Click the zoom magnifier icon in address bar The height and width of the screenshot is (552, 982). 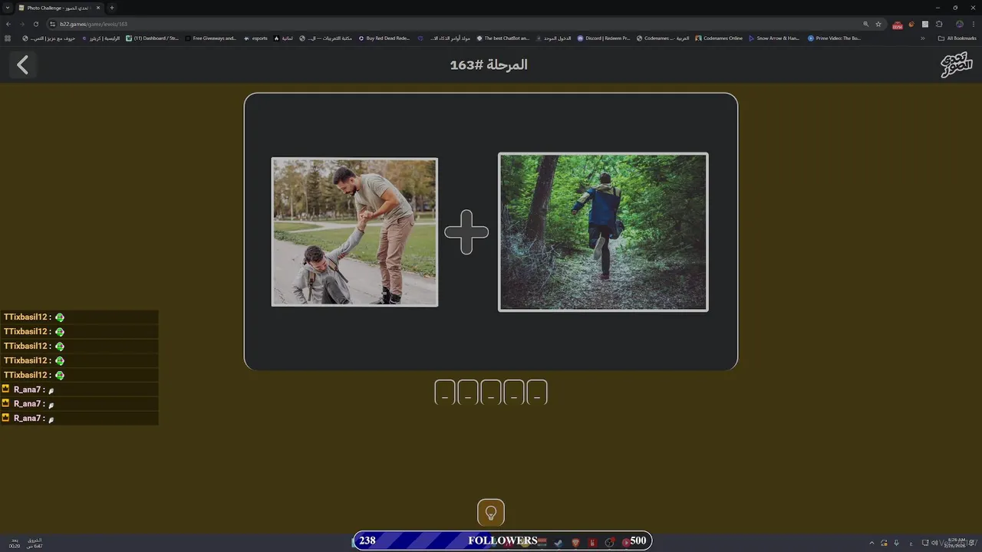coord(866,24)
